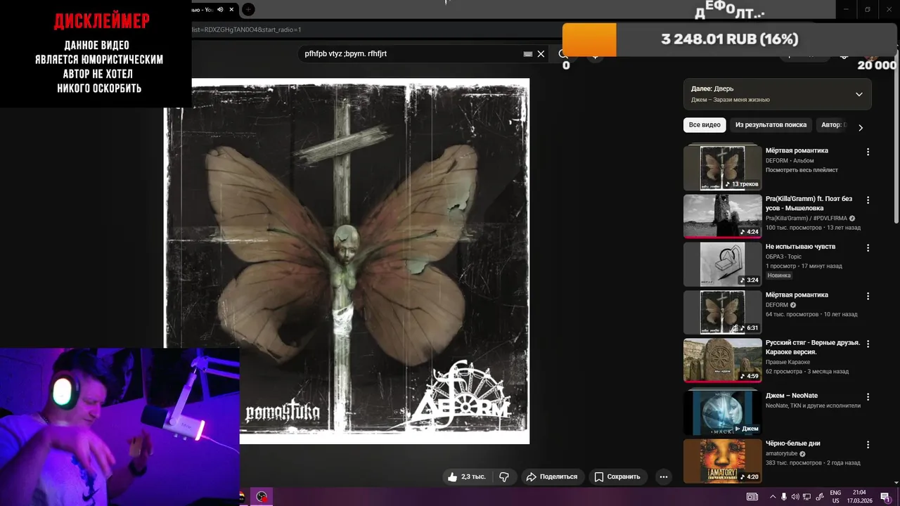
Task: Open options for Мёртвая романтика 6:31 video
Action: (x=868, y=297)
